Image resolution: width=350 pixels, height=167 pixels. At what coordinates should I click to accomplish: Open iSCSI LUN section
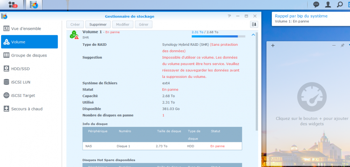tap(29, 82)
